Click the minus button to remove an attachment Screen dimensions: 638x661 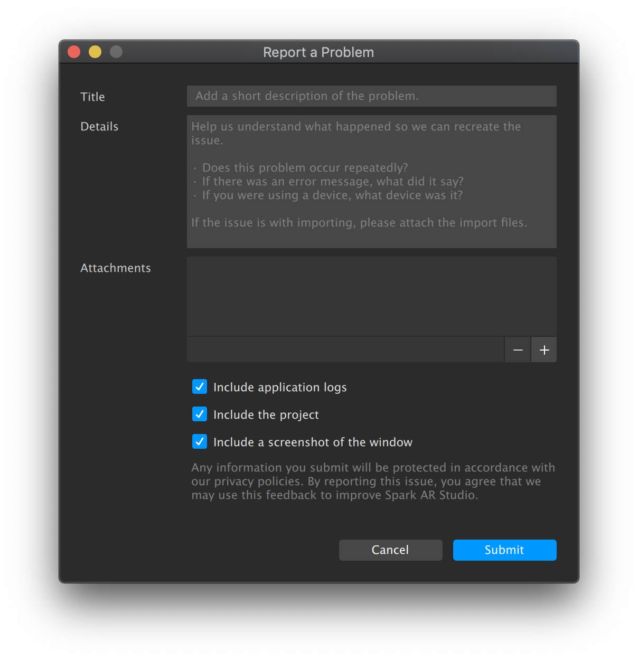518,350
